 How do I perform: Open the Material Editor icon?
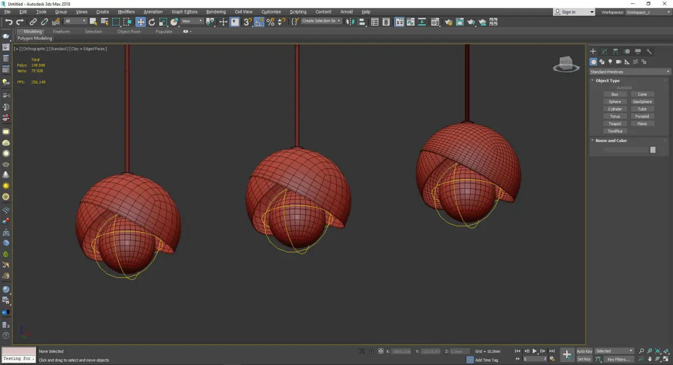point(435,22)
